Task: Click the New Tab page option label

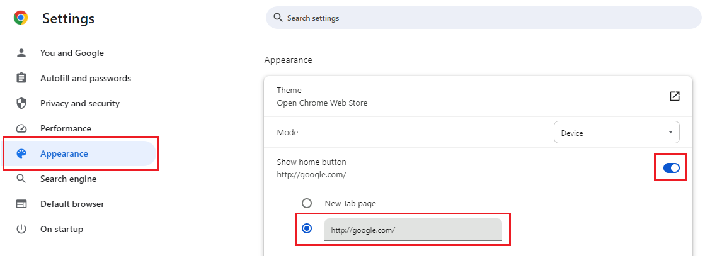Action: [350, 204]
